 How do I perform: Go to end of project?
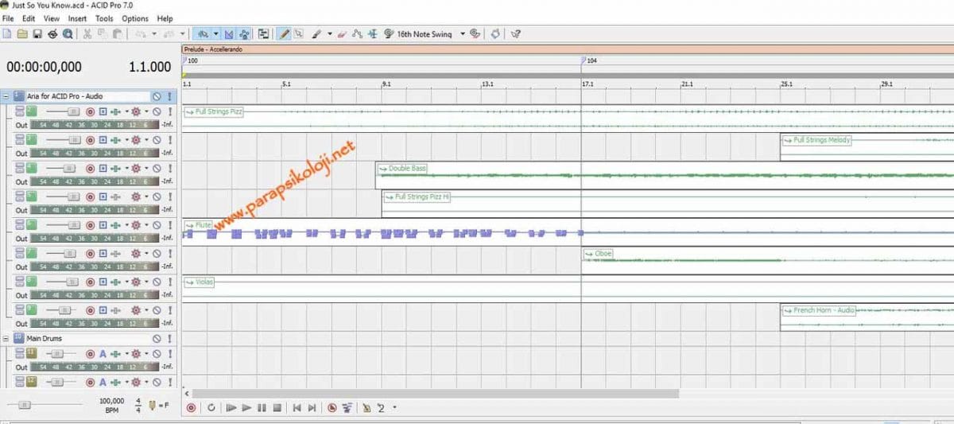pos(312,408)
